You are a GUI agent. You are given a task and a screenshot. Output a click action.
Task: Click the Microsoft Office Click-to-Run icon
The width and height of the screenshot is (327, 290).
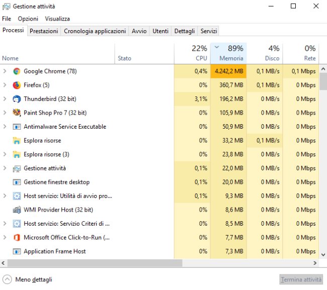(17, 238)
